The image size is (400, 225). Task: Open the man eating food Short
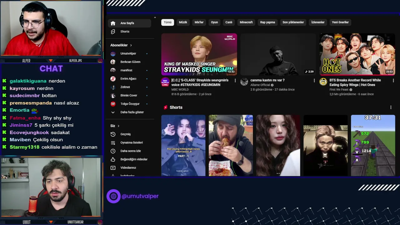pos(231,146)
